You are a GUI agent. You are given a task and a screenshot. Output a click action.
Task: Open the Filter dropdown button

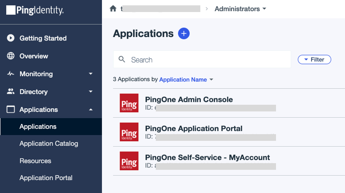tap(314, 59)
